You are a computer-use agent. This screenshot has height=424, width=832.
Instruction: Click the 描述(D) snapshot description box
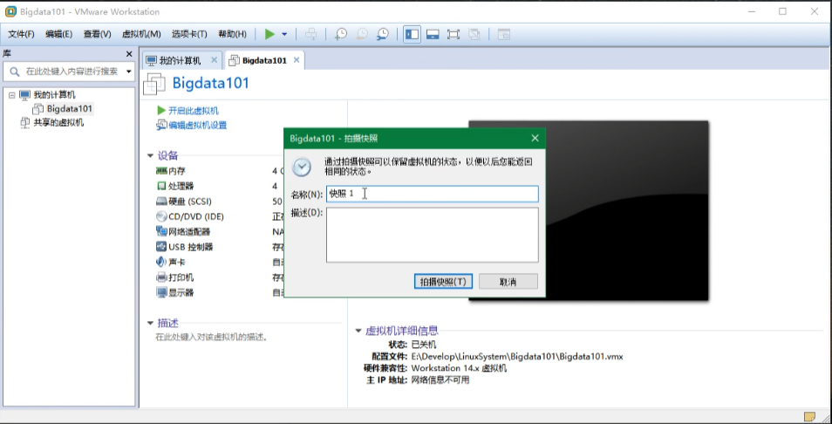pyautogui.click(x=433, y=235)
